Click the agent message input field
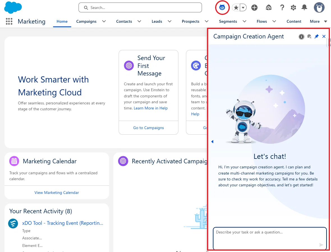 (x=270, y=238)
